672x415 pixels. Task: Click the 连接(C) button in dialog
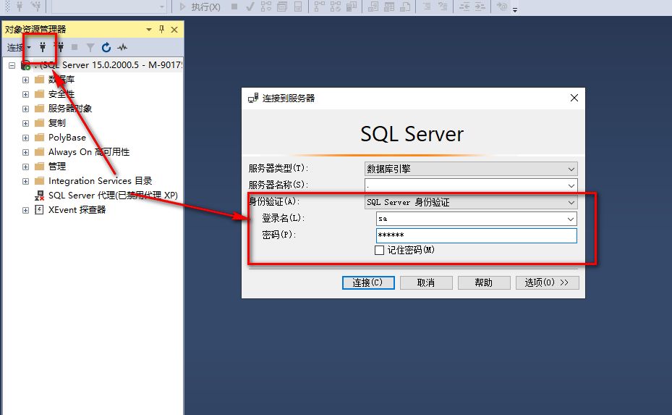pyautogui.click(x=368, y=282)
